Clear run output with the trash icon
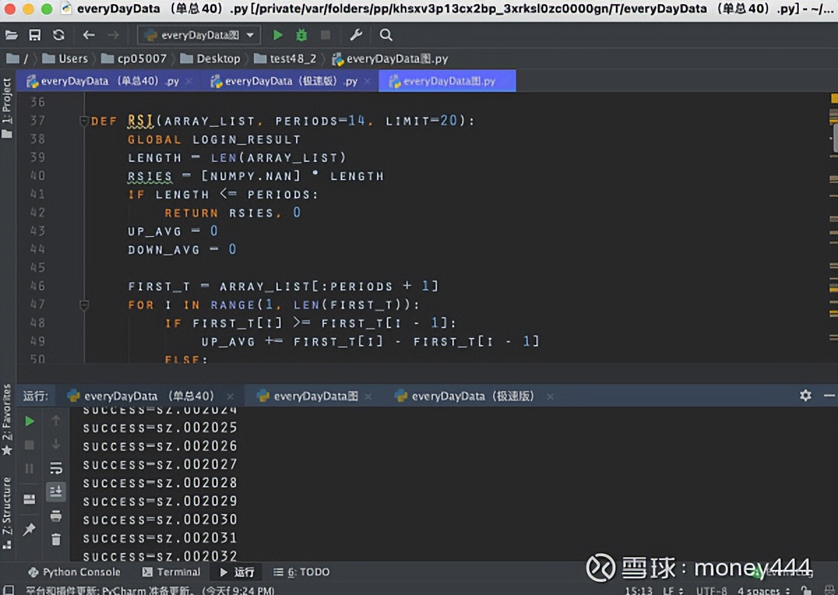The width and height of the screenshot is (838, 595). [56, 539]
